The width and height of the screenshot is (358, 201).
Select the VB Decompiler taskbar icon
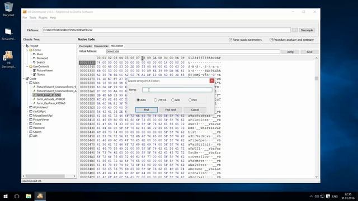coord(40,196)
